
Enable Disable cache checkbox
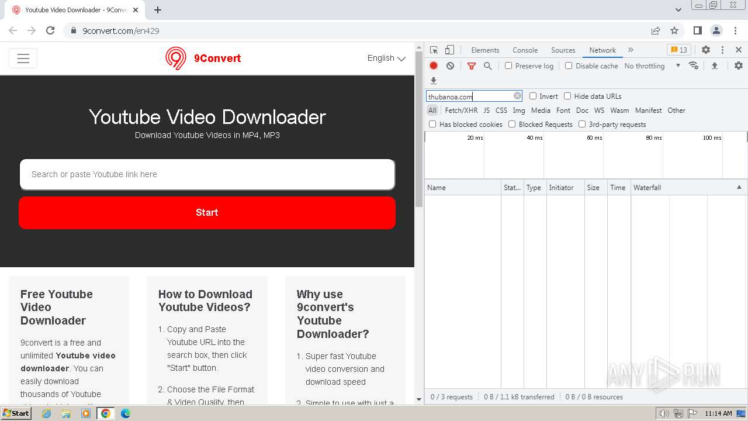click(x=569, y=66)
